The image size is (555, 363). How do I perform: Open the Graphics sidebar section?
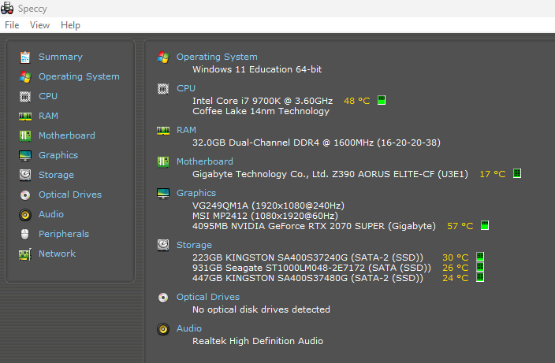58,155
